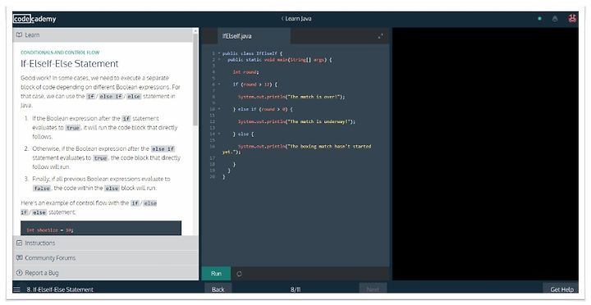
Task: Click the inline 'true' code in step 1
Action: click(73, 128)
